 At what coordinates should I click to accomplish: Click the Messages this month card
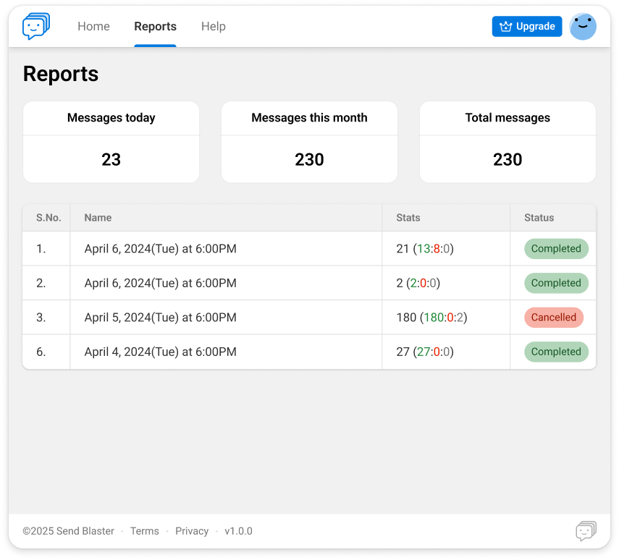coord(309,142)
